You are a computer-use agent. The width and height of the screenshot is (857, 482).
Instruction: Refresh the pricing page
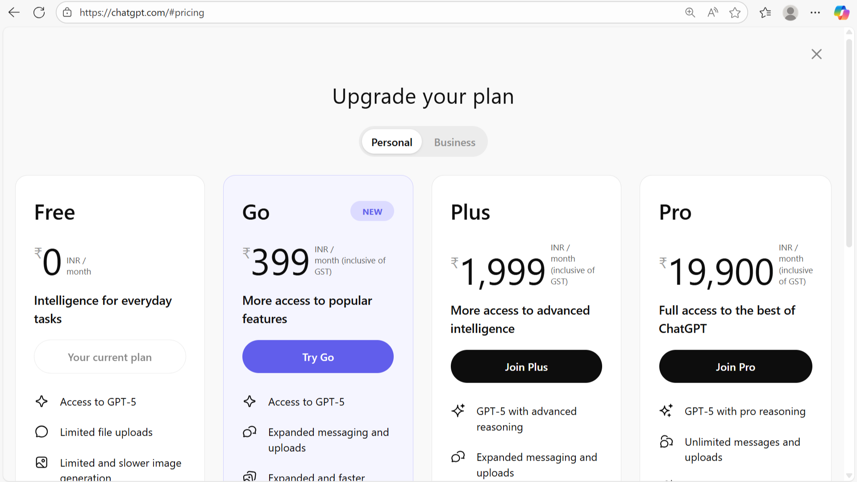tap(39, 12)
